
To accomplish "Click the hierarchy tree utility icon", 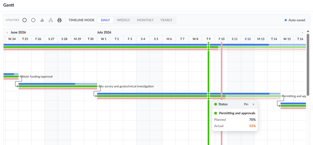I will click(x=51, y=20).
